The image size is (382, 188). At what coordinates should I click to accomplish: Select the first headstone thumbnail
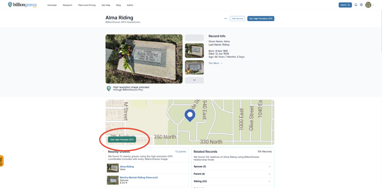[x=194, y=51]
